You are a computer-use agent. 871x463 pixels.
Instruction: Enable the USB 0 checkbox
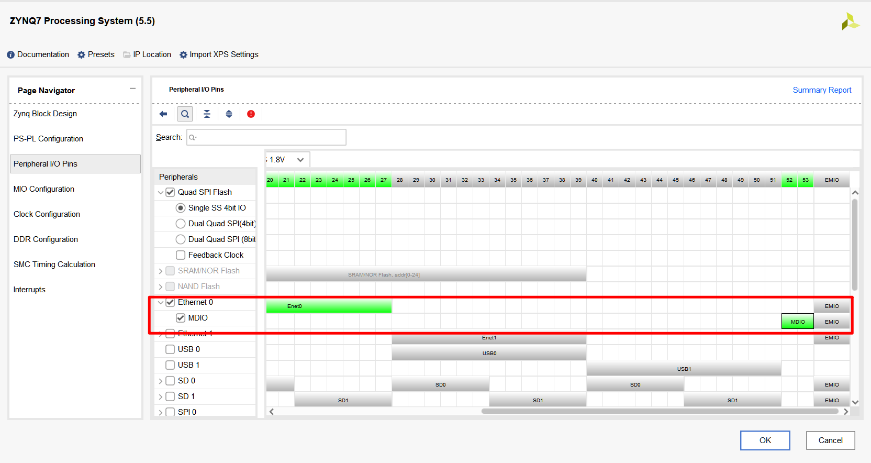point(170,349)
